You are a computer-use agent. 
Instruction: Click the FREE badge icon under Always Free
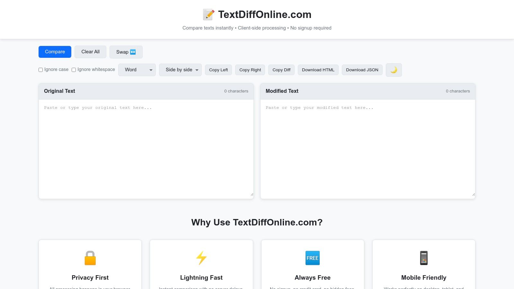(x=312, y=258)
